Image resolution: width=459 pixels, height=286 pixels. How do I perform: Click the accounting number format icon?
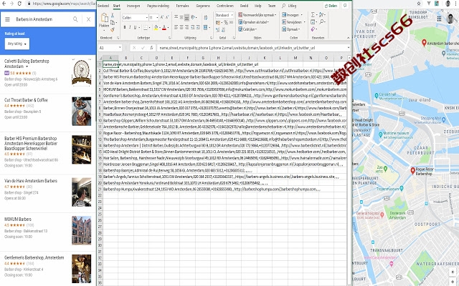218,22
